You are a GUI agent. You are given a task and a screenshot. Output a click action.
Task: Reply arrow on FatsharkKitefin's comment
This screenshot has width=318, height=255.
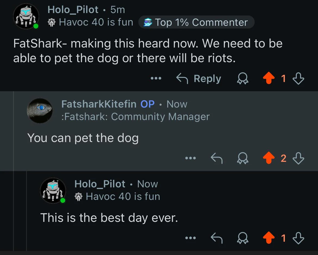[217, 158]
